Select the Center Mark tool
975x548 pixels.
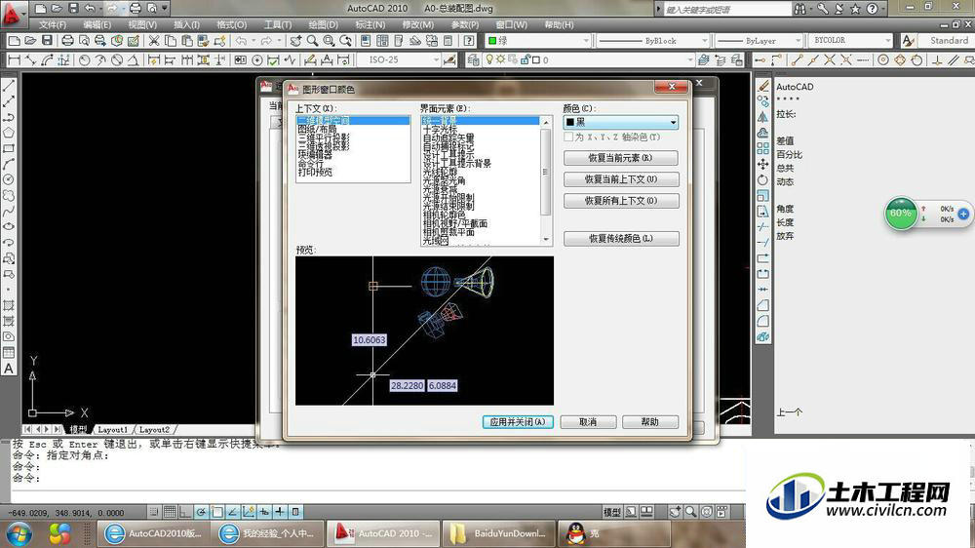coord(256,59)
